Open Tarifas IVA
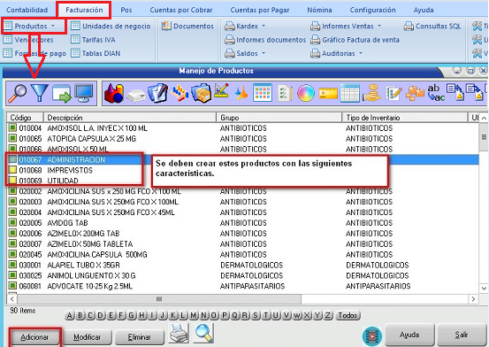 point(93,40)
